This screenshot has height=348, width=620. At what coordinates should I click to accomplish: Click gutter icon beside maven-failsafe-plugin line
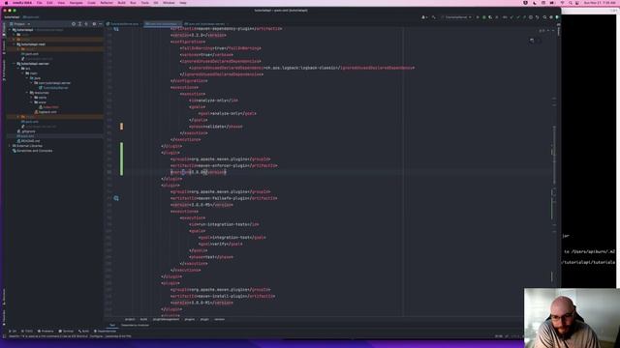coord(116,198)
